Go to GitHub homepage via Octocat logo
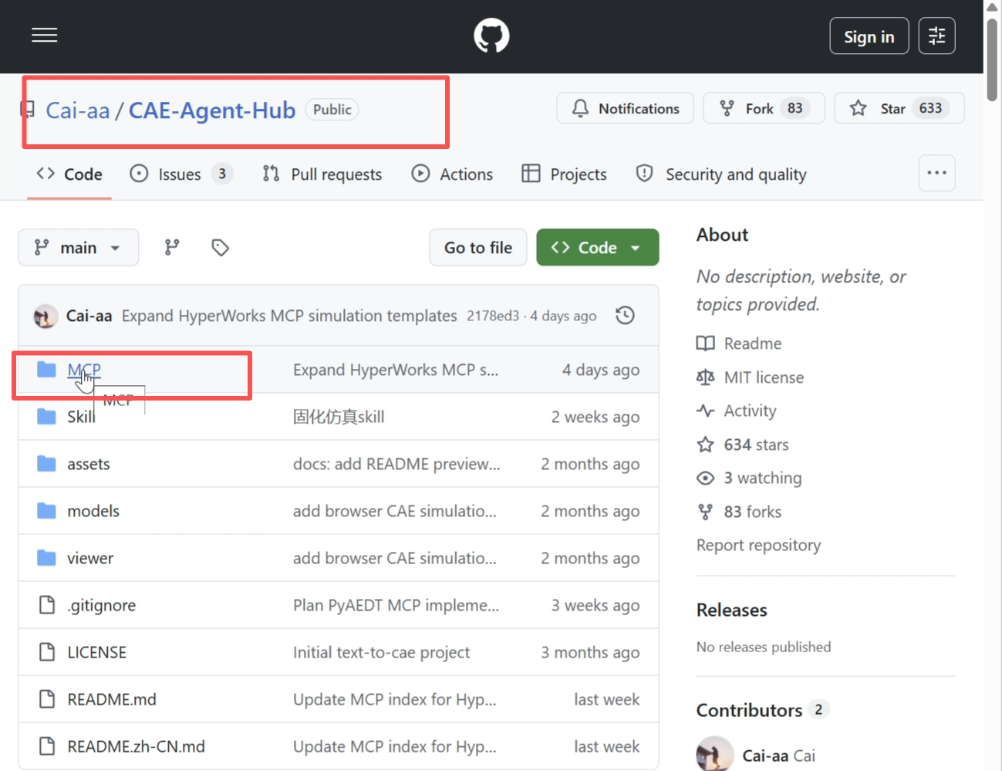The image size is (1002, 771). pyautogui.click(x=491, y=36)
